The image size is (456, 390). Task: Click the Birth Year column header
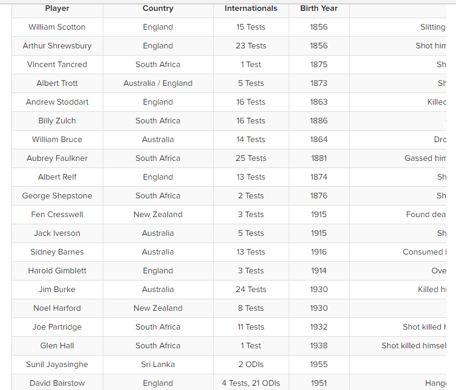[319, 8]
